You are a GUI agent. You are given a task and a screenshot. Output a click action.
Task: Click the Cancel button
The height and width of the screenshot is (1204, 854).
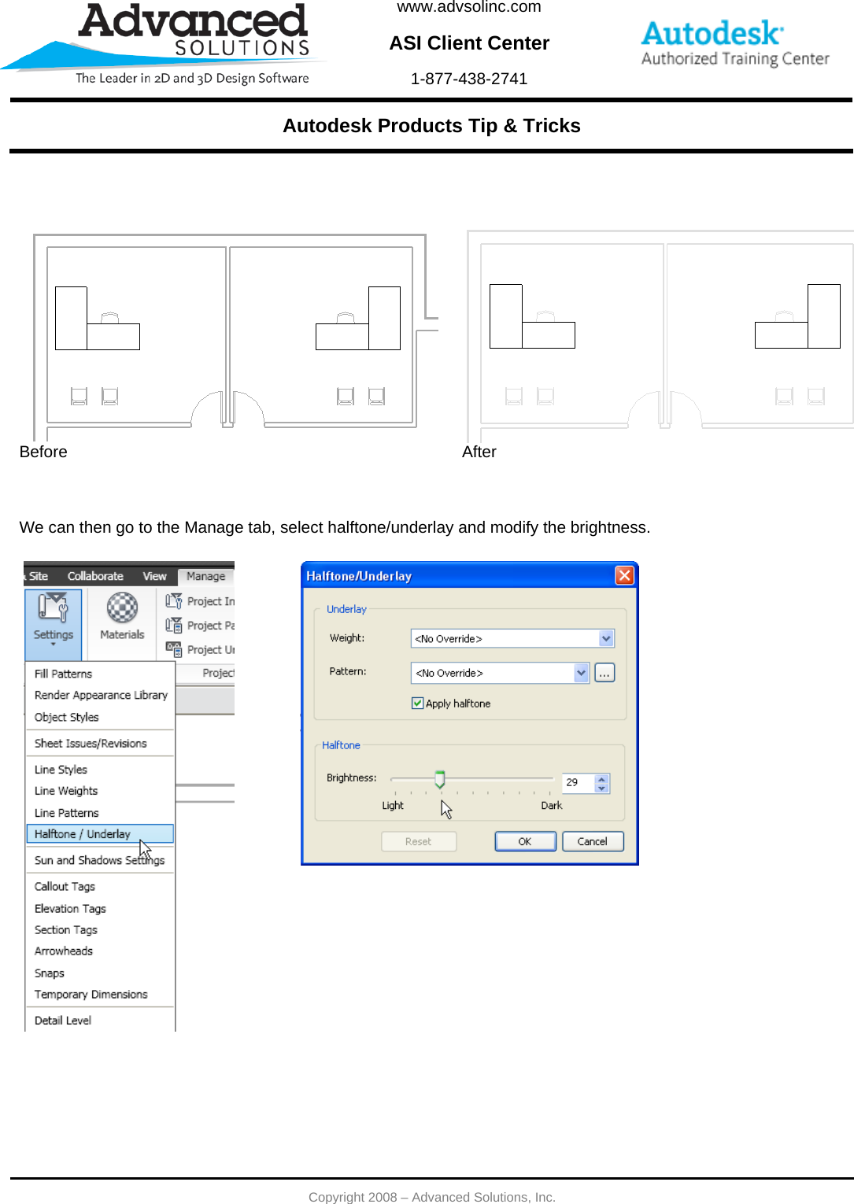pyautogui.click(x=593, y=841)
